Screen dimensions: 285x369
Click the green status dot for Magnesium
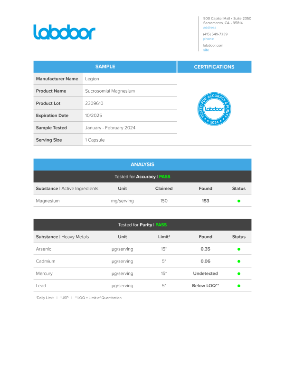[238, 201]
